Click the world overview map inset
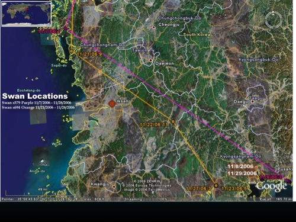This screenshot has width=296, height=222. (x=26, y=14)
